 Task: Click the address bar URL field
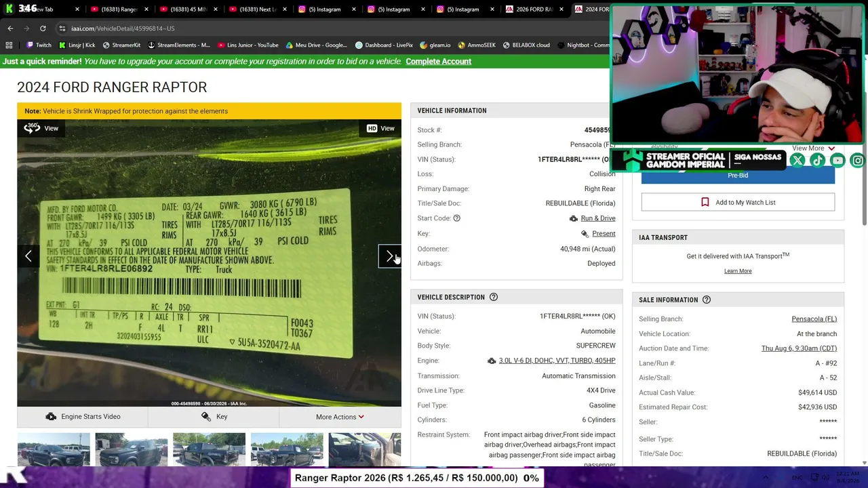325,28
